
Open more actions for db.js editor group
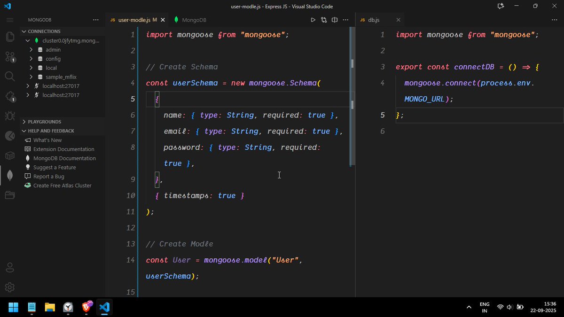point(554,20)
